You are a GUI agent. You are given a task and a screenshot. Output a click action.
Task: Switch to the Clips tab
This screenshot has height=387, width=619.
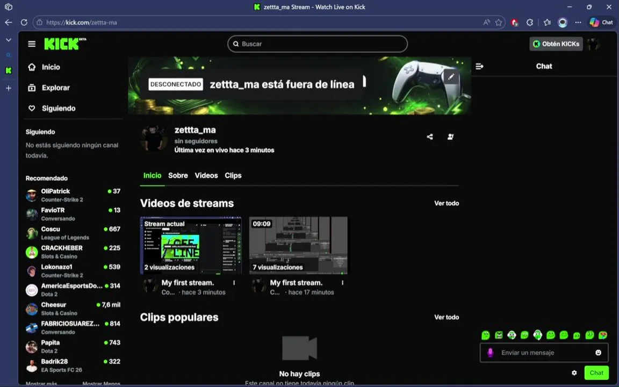pyautogui.click(x=233, y=175)
